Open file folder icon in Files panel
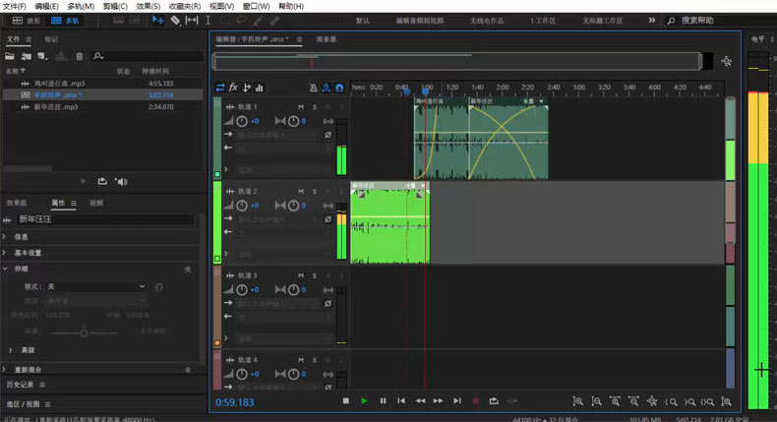The image size is (777, 422). tap(12, 56)
